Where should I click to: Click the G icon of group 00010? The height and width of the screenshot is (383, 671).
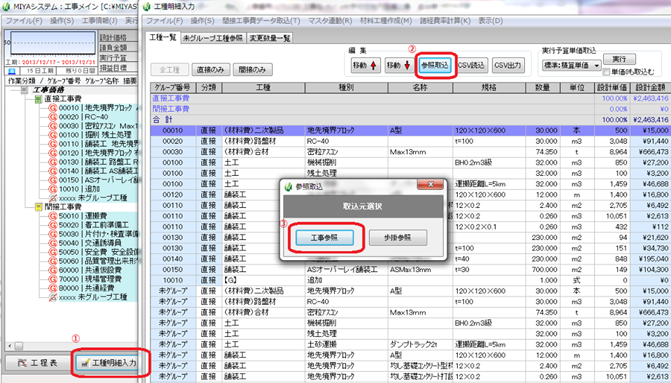52,108
